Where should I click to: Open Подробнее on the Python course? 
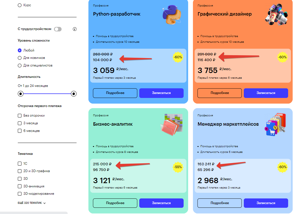[115, 93]
